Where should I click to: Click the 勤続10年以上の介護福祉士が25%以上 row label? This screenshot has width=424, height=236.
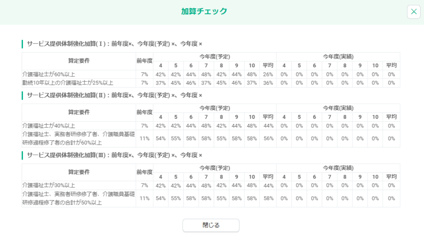click(68, 83)
